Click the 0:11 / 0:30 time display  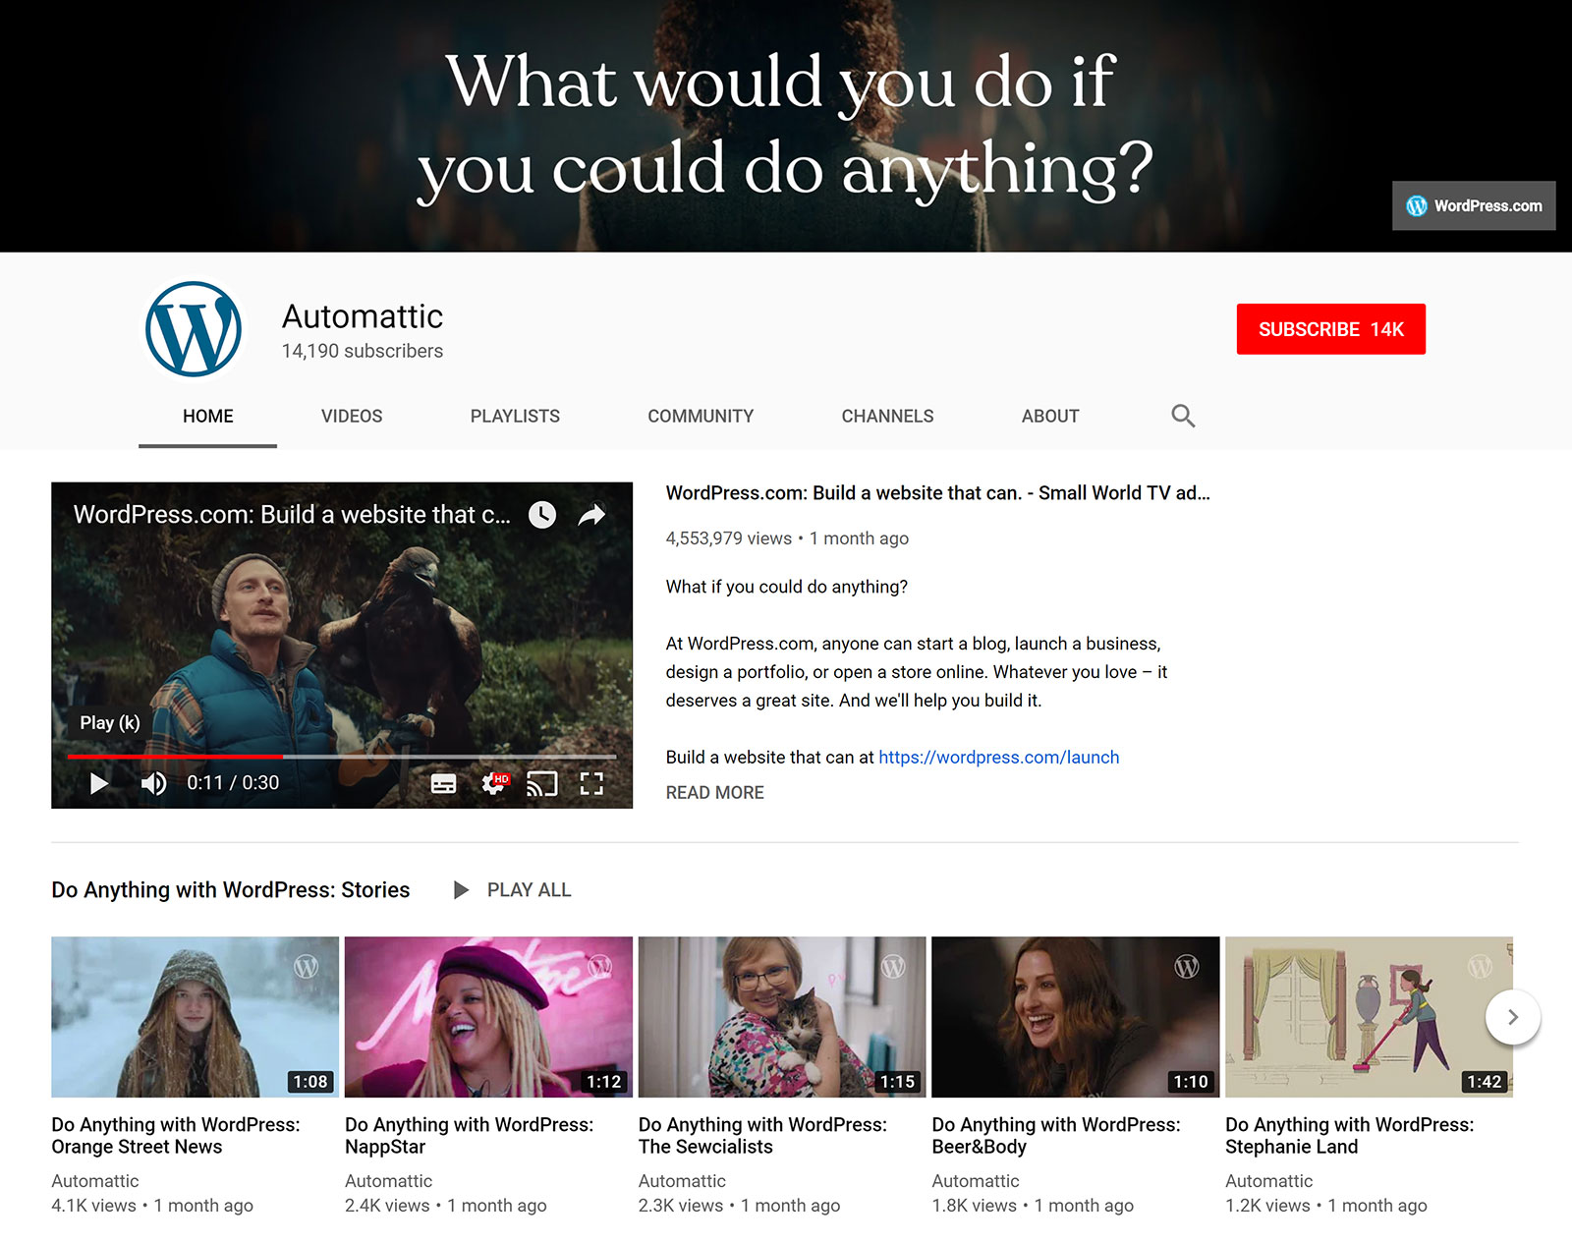(233, 783)
